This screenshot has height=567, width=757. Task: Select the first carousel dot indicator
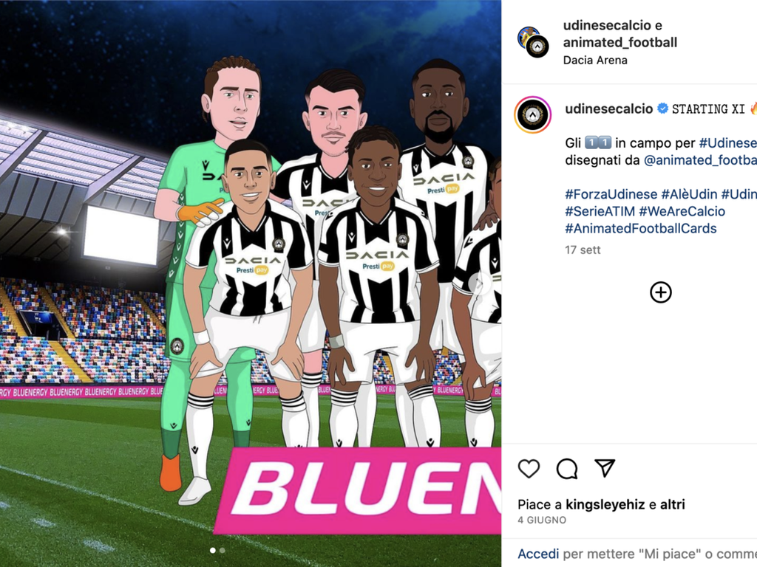pyautogui.click(x=213, y=550)
